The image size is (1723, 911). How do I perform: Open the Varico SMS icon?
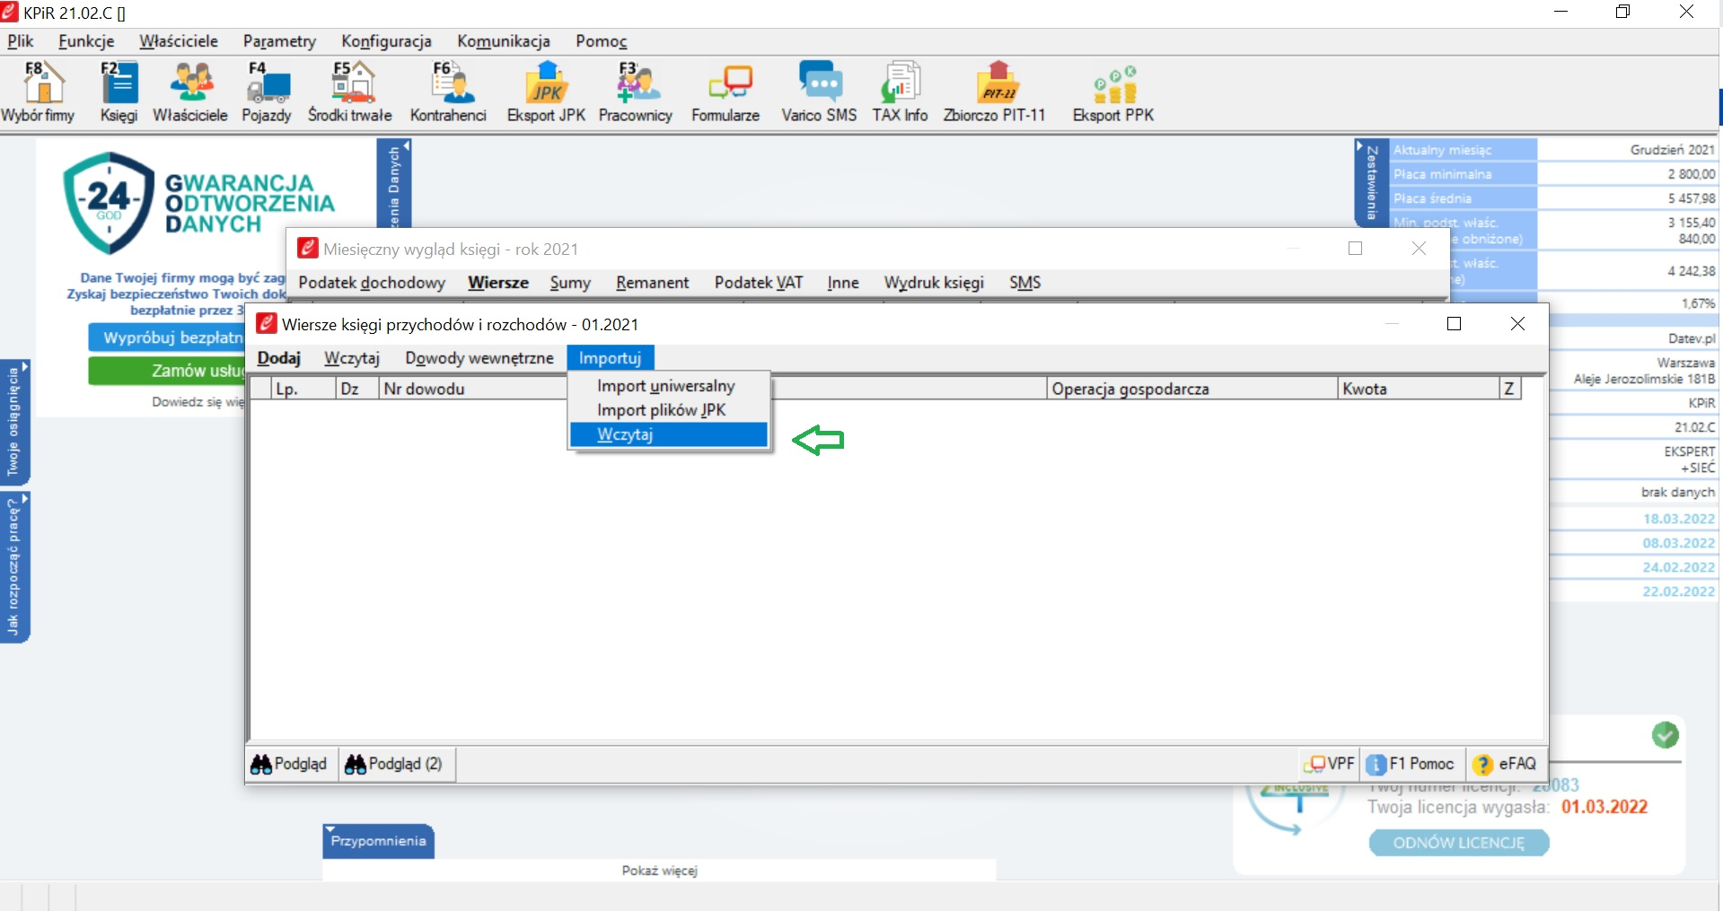[819, 92]
